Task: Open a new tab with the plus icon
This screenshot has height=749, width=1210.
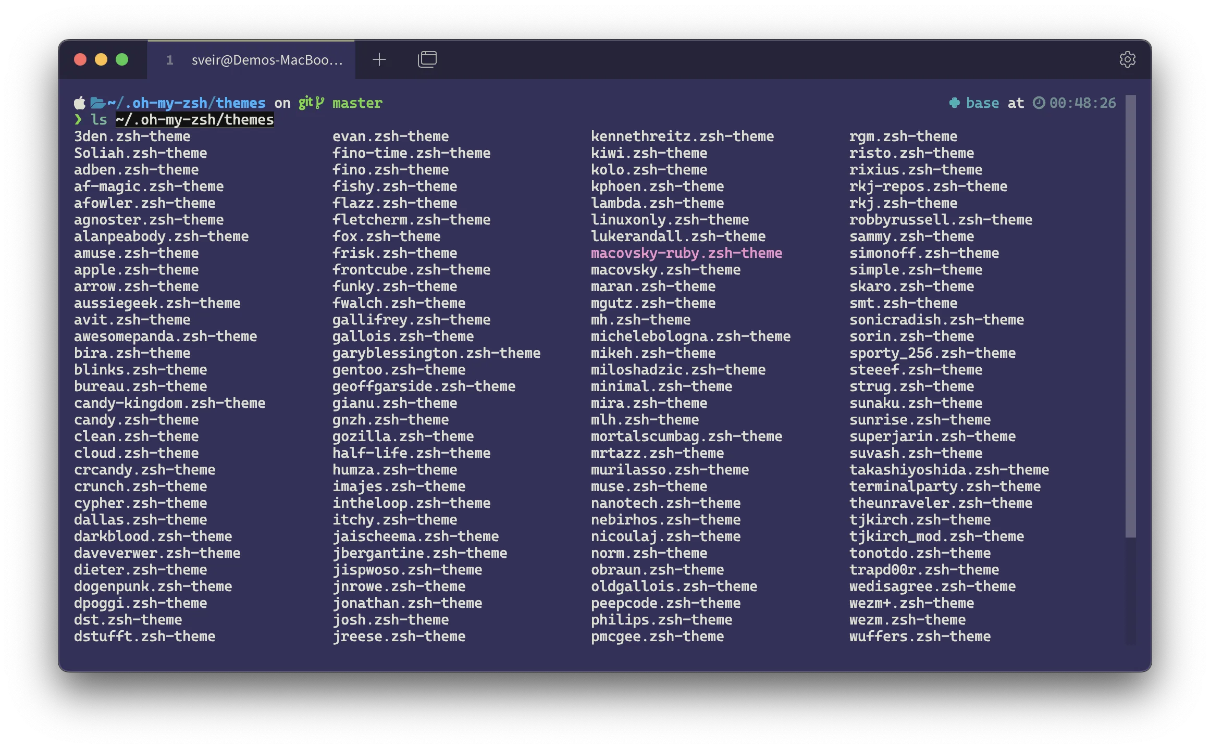Action: pyautogui.click(x=379, y=60)
